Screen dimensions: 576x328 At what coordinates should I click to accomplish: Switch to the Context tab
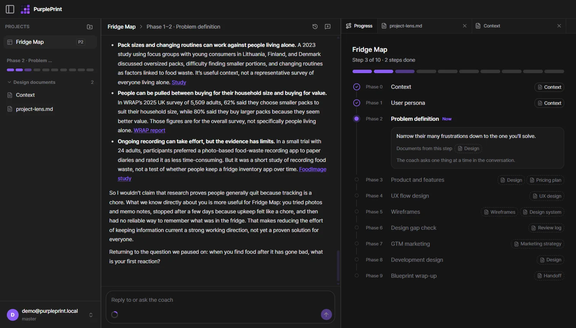click(492, 26)
